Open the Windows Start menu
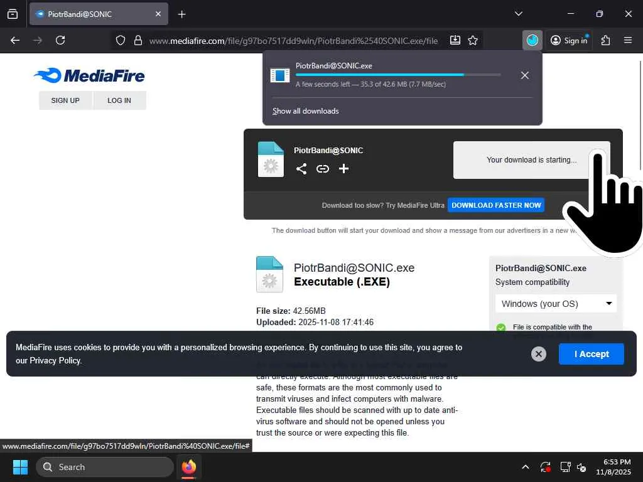 click(x=20, y=467)
